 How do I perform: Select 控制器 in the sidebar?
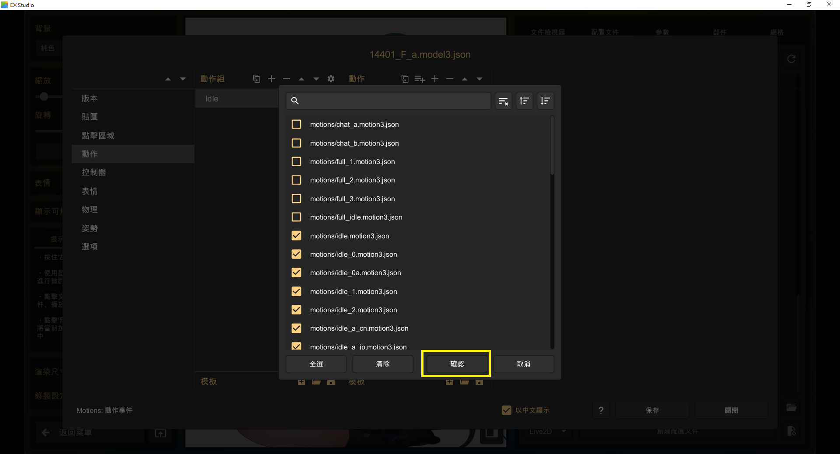94,172
